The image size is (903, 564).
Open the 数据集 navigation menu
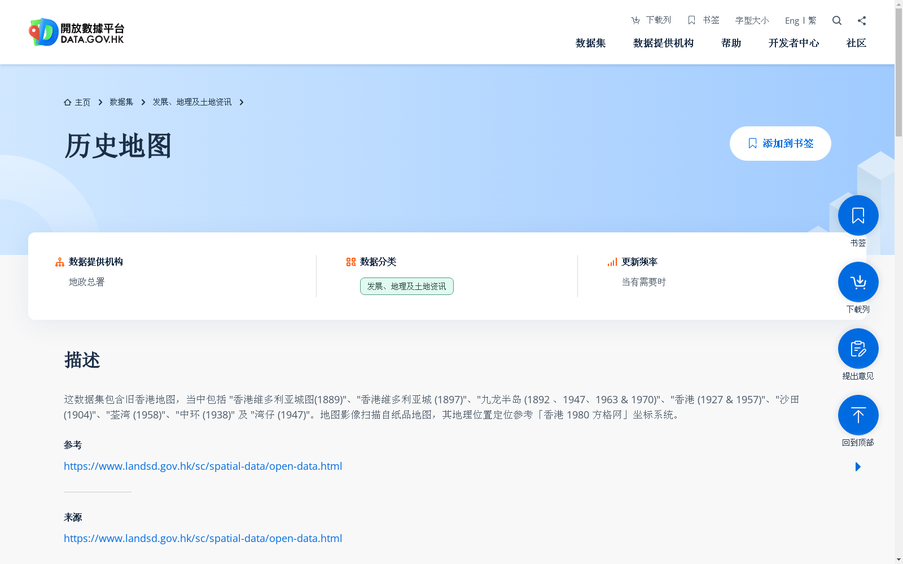(590, 43)
